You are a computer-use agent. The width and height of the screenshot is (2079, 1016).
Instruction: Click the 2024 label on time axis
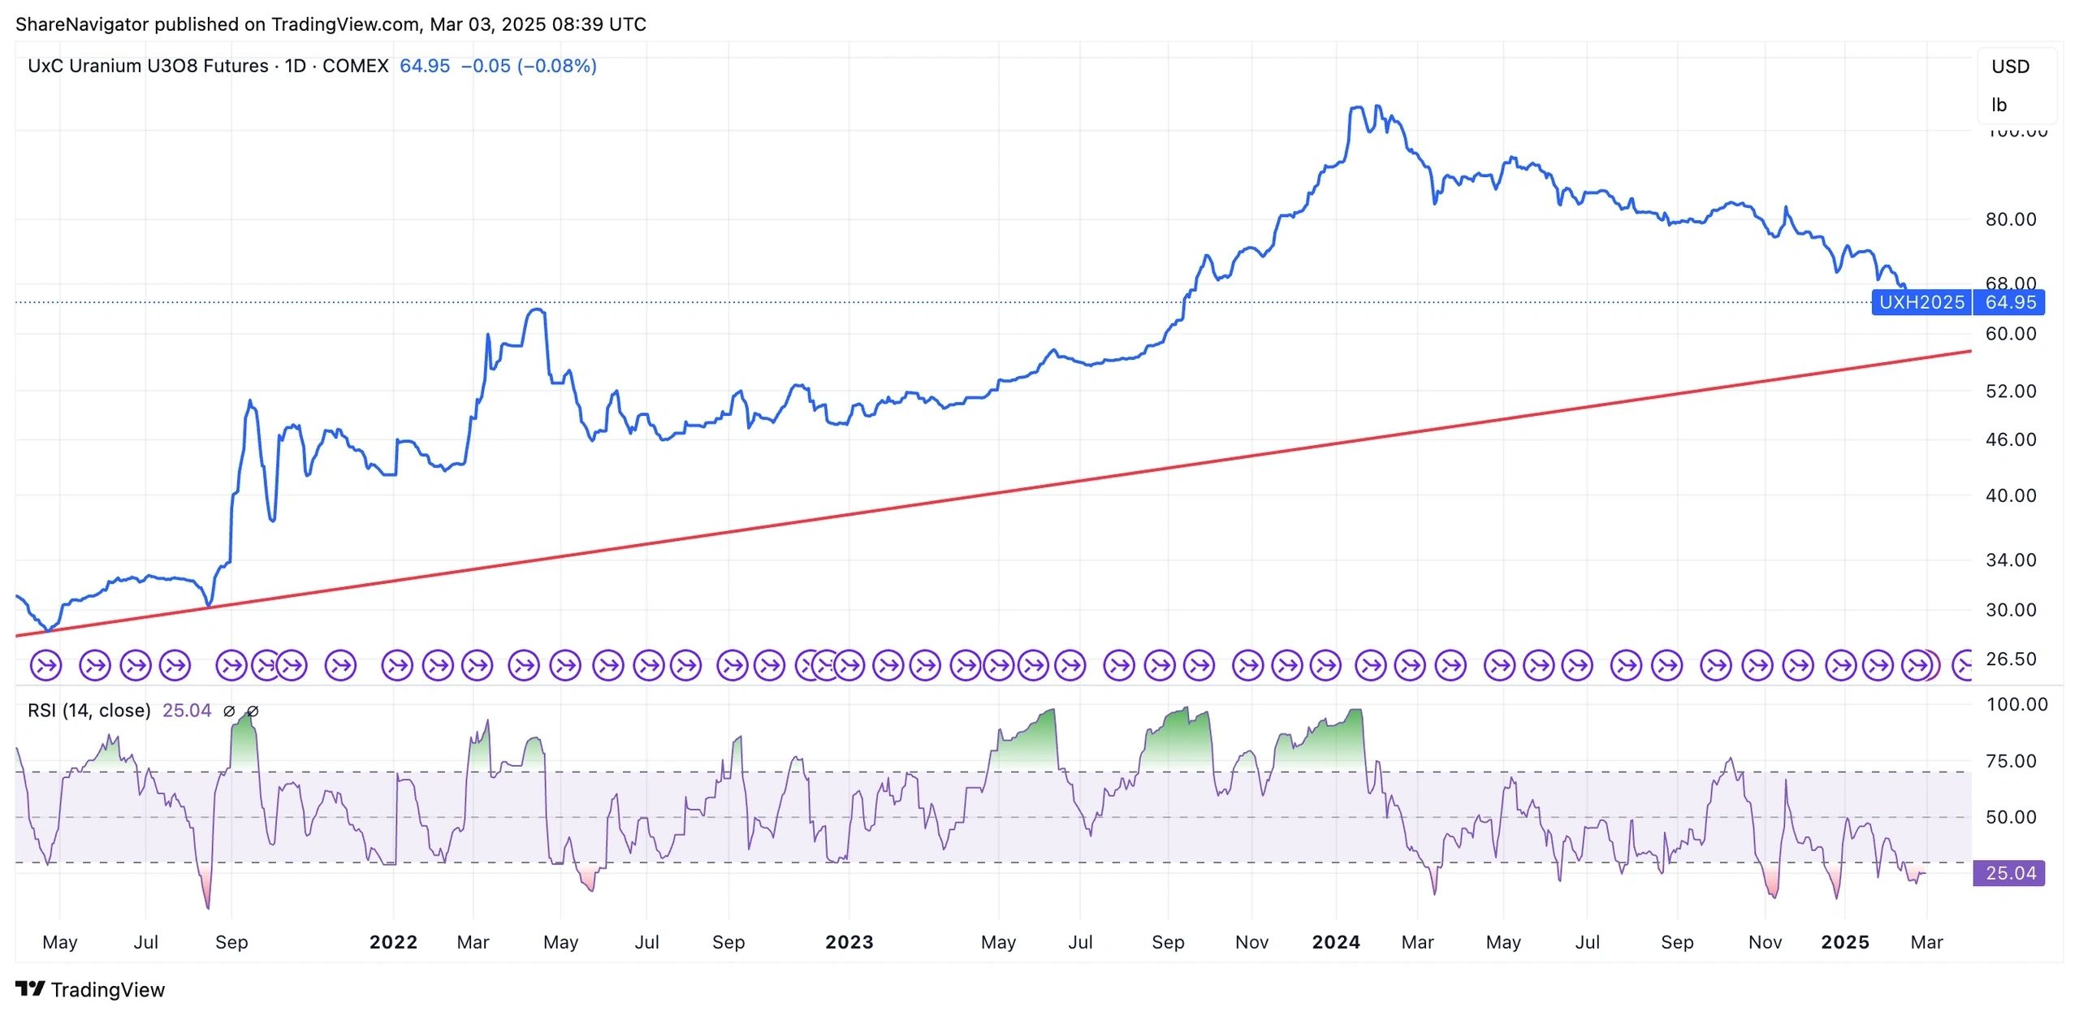1336,942
